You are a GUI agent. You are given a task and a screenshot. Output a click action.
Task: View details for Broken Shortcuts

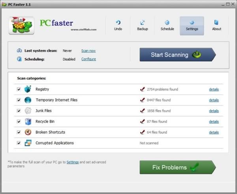214,132
